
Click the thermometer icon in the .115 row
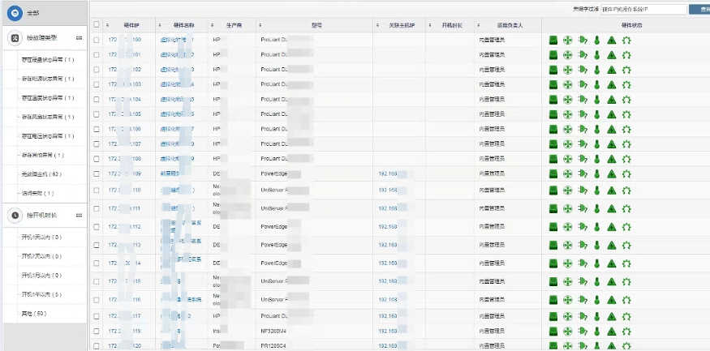click(596, 281)
